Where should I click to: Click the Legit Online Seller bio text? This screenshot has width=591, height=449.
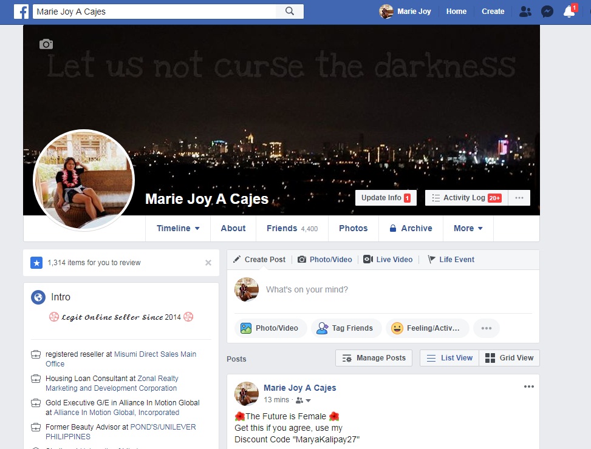(x=121, y=317)
